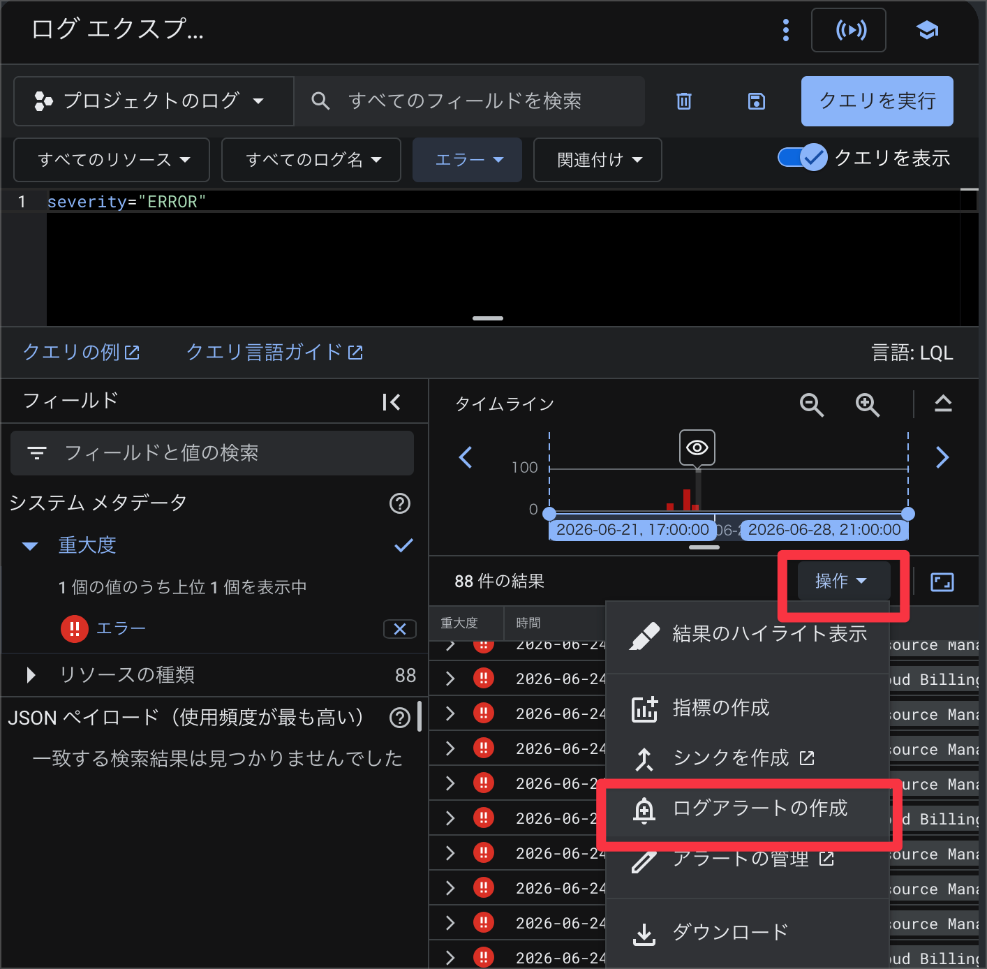Open the クエリの例 link
Image resolution: width=987 pixels, height=969 pixels.
(x=82, y=352)
